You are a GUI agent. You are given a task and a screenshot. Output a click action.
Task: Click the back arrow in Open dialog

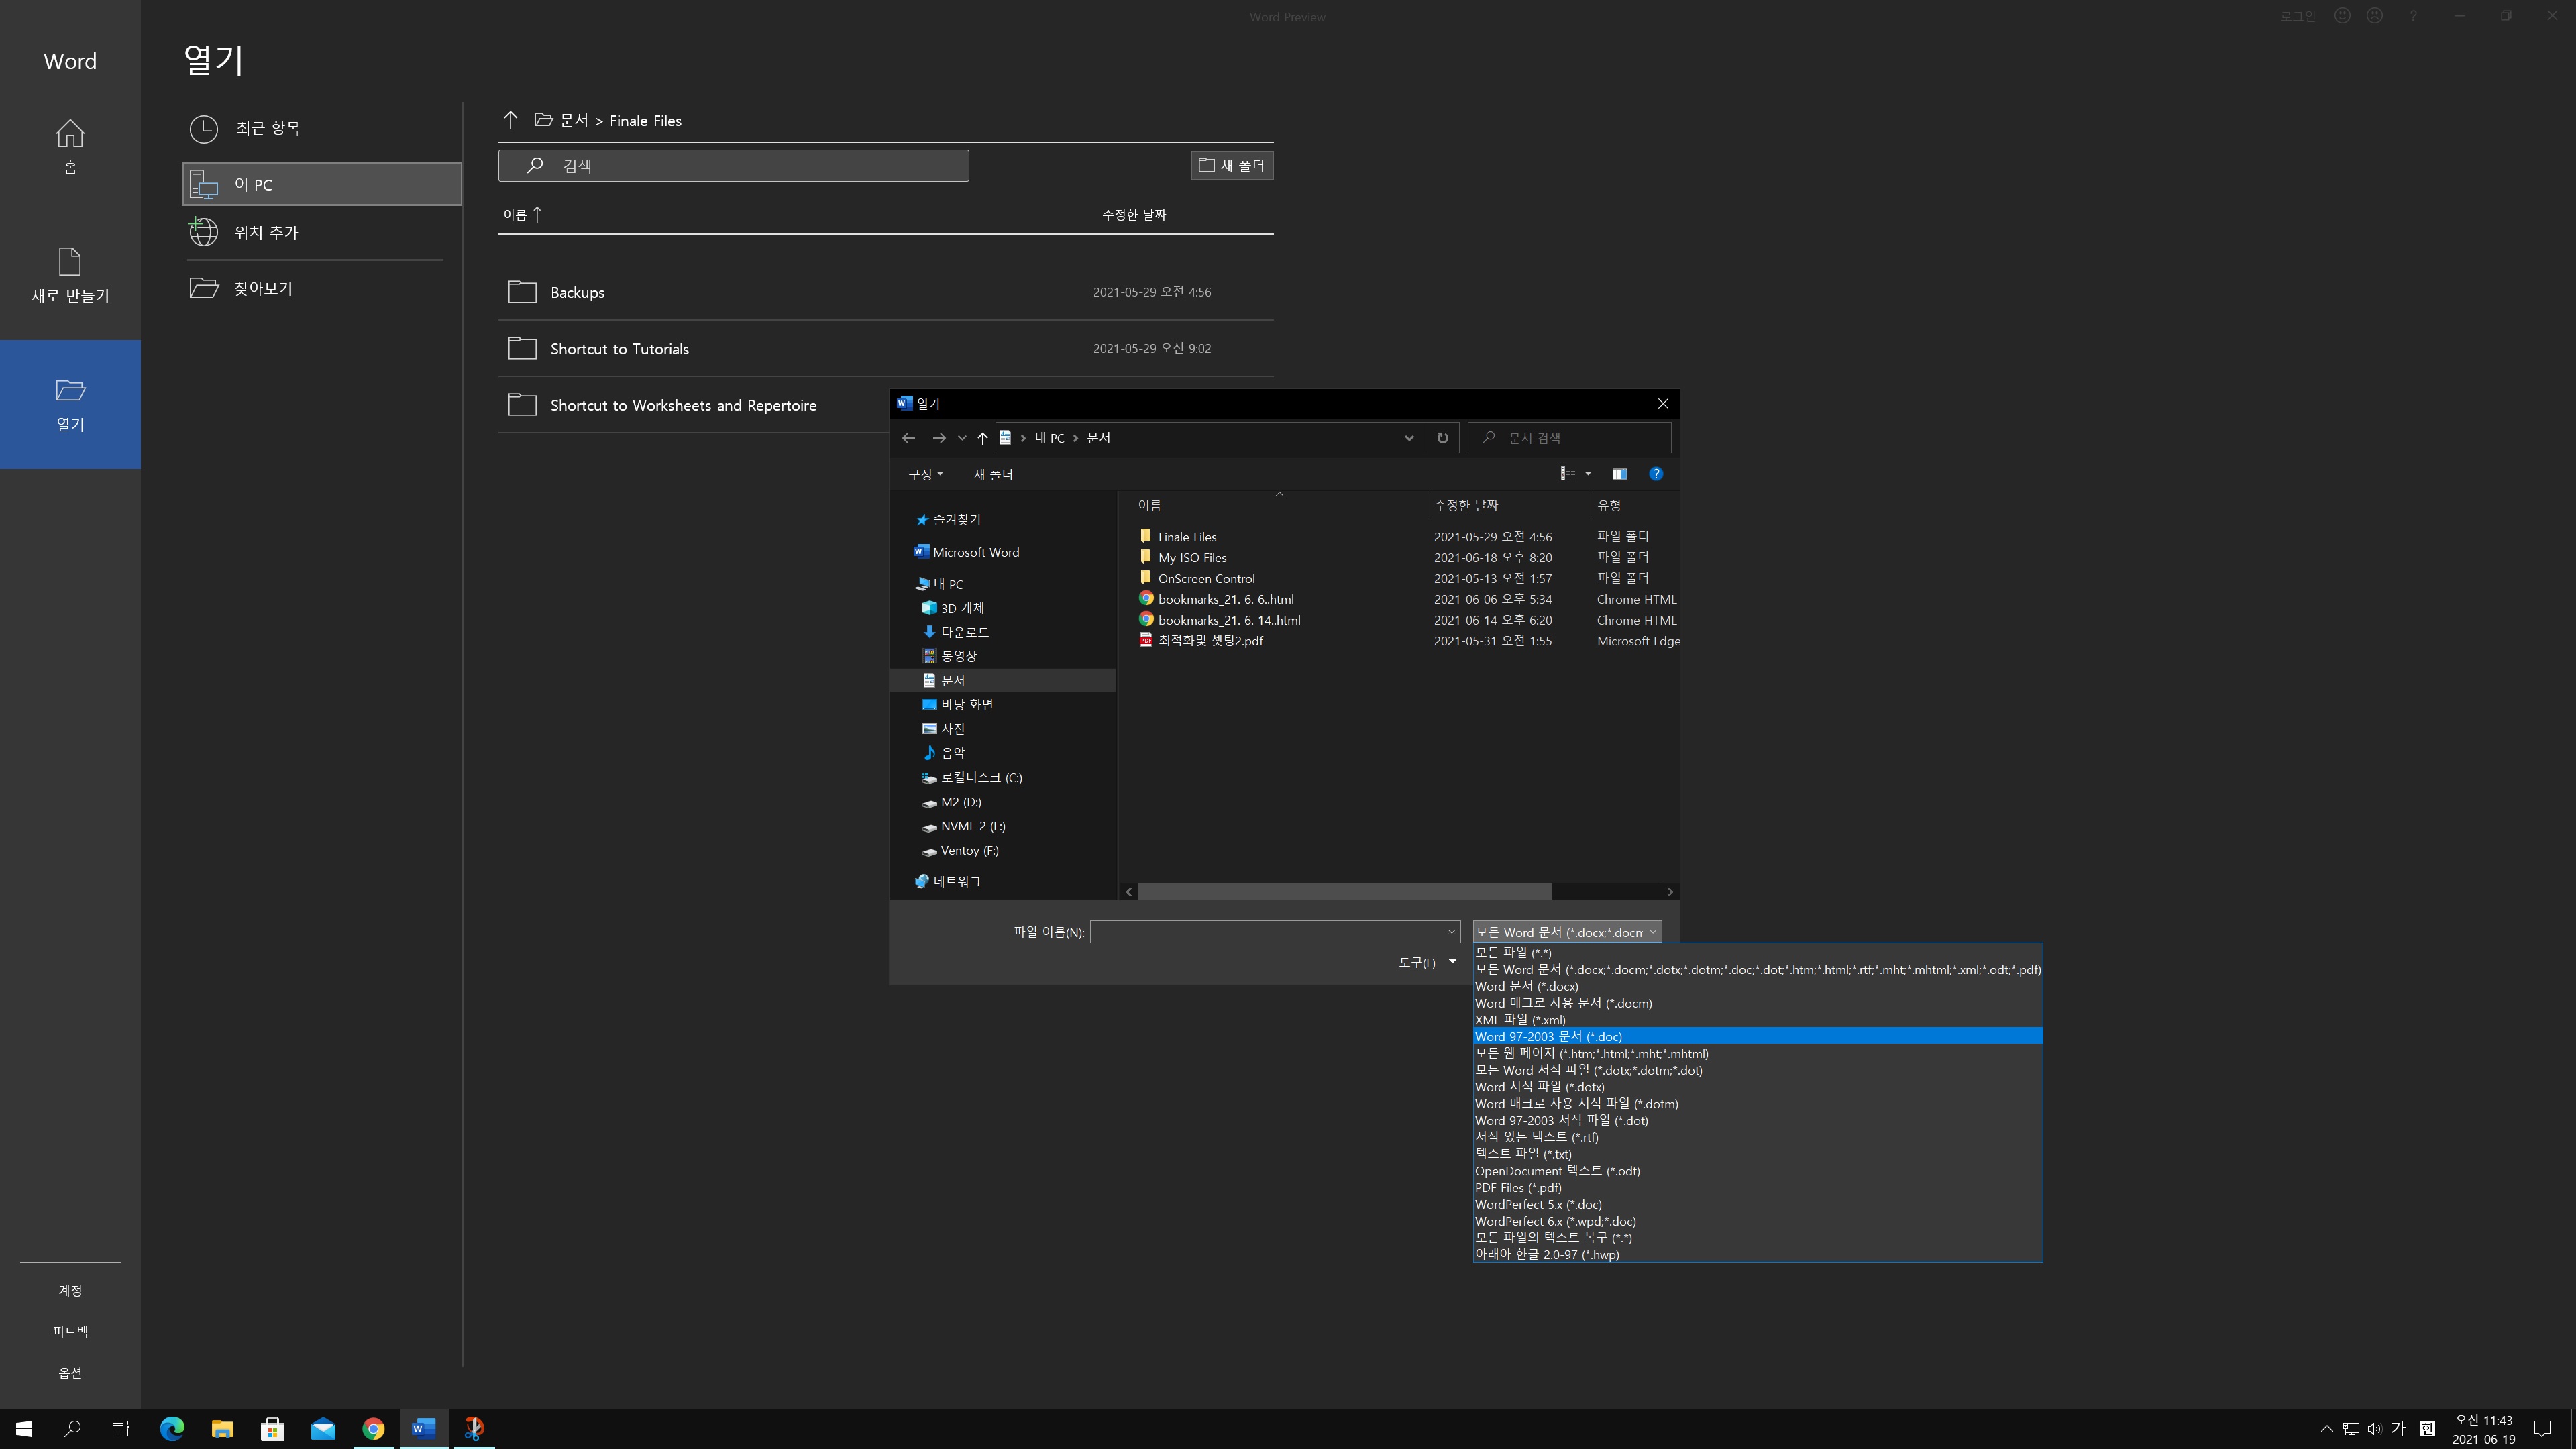tap(908, 438)
